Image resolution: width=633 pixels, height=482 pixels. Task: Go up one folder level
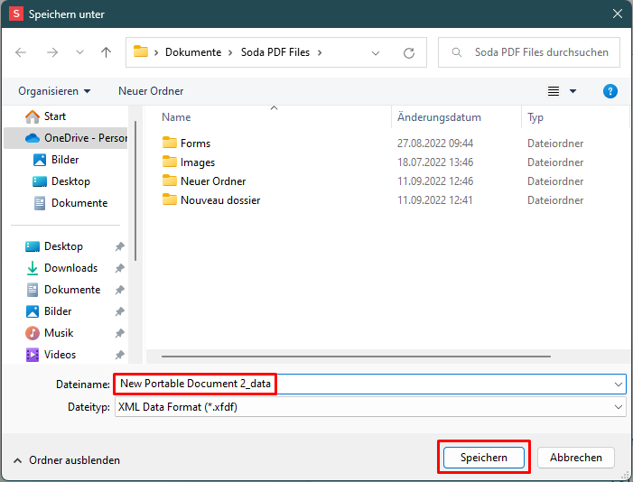coord(107,52)
